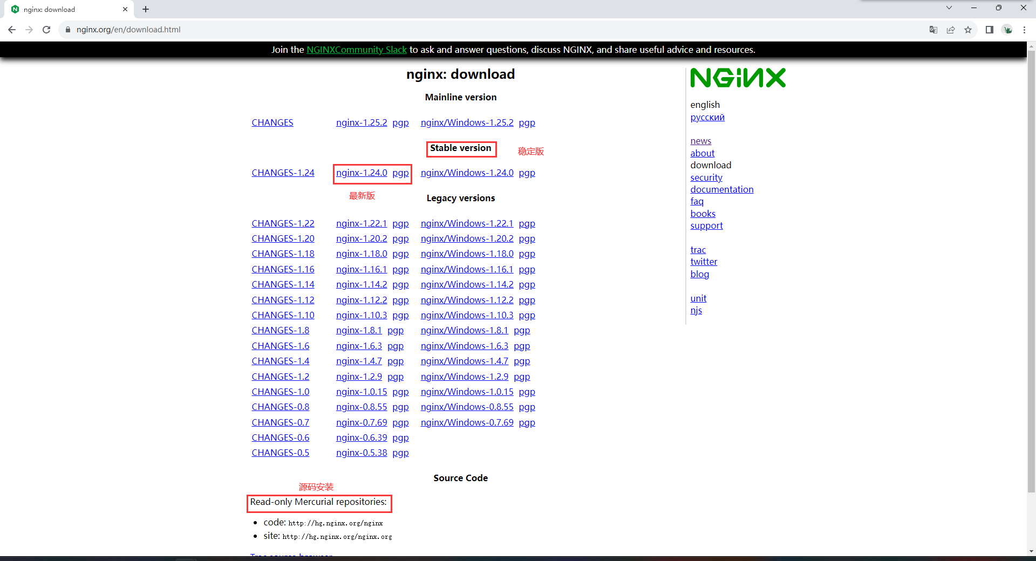Screen dimensions: 1036x561
Task: Open CHANGES-1.24 link
Action: pos(283,173)
